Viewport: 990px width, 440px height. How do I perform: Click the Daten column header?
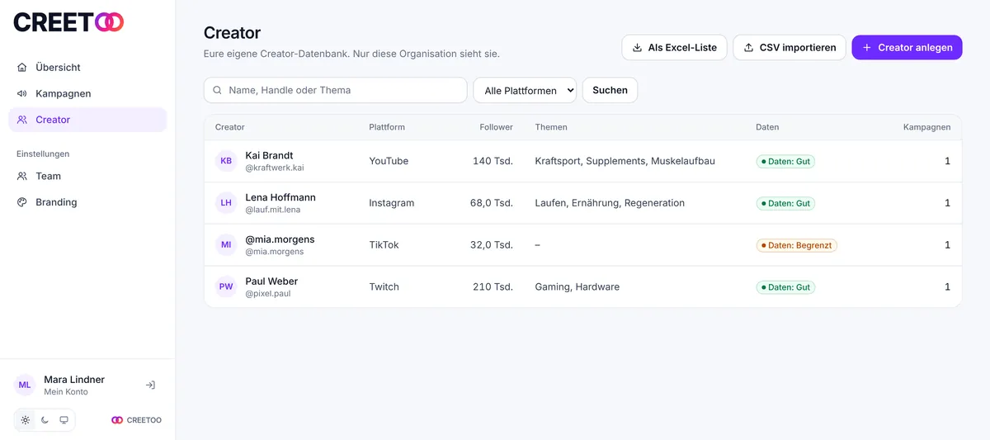point(767,127)
